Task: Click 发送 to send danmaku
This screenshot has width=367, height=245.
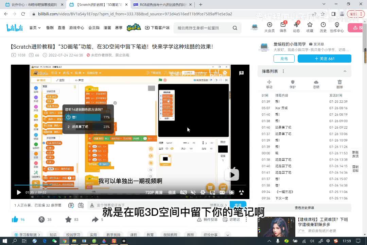Action: 238,205
